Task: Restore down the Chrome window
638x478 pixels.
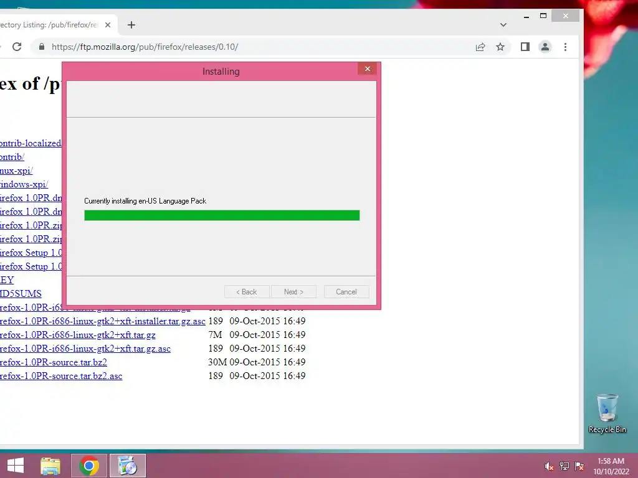Action: (543, 16)
